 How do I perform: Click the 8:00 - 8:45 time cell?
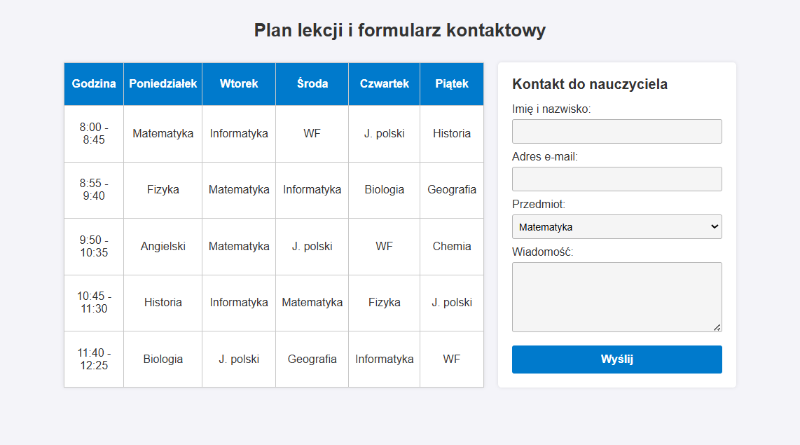click(x=94, y=134)
